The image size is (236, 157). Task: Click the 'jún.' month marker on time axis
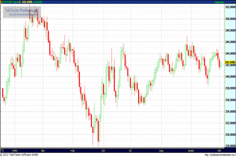click(103, 150)
